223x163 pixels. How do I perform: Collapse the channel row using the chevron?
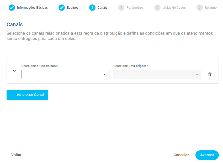(x=14, y=71)
